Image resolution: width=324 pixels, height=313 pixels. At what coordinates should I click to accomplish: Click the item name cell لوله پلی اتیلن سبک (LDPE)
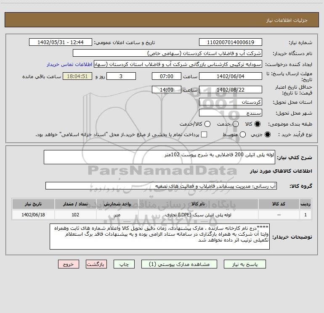pos(198,215)
